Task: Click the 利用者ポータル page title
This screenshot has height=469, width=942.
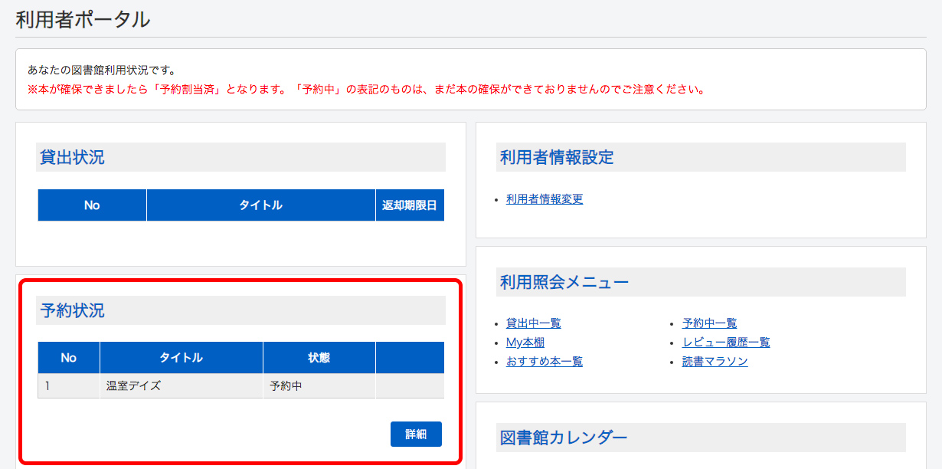Action: tap(83, 20)
